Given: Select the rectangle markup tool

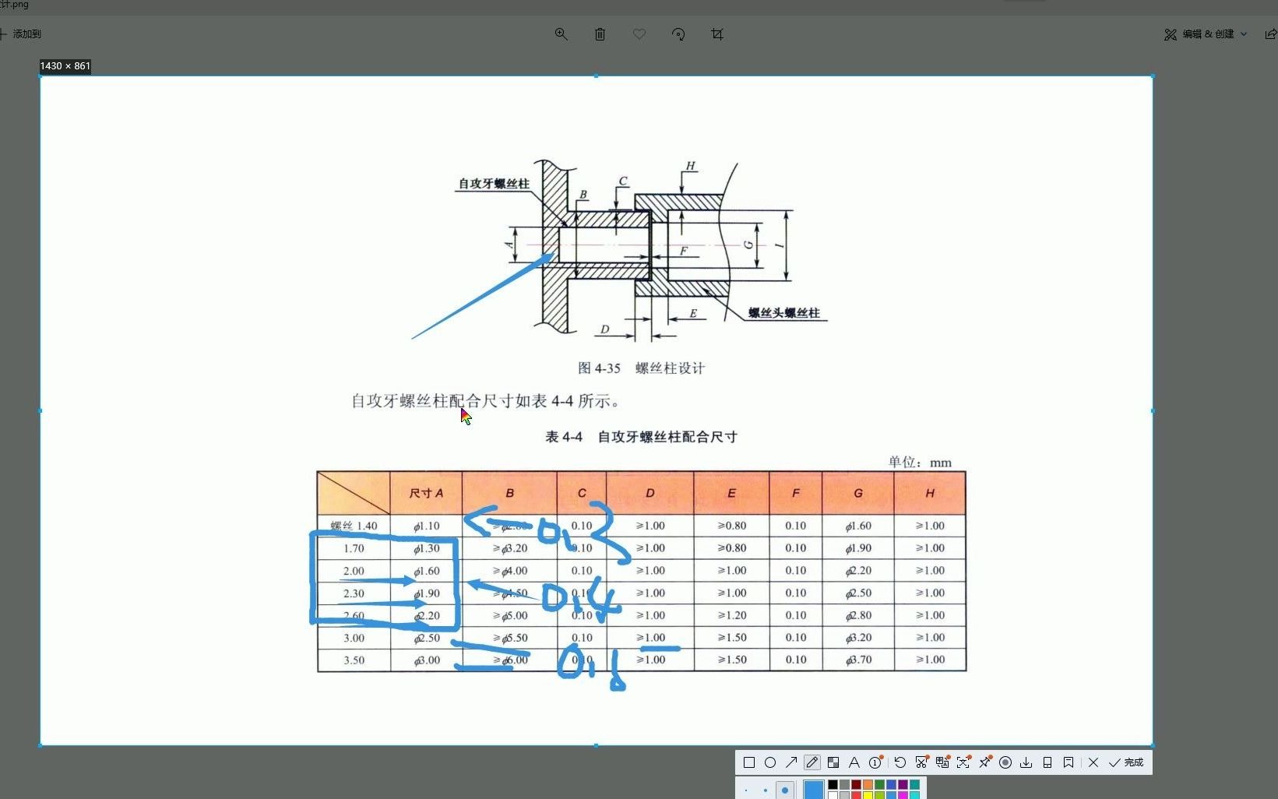Looking at the screenshot, I should pos(749,762).
